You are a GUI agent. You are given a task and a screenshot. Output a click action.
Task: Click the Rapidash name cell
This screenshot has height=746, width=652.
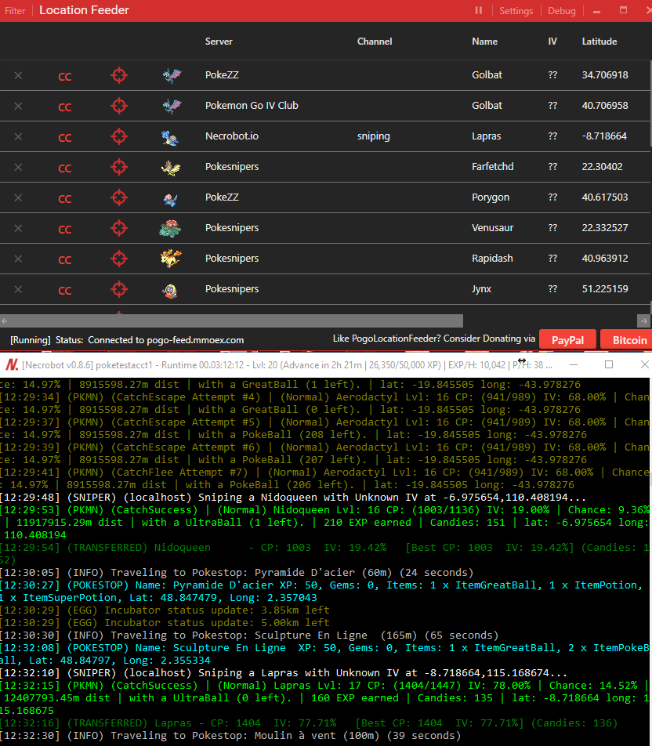click(x=492, y=259)
